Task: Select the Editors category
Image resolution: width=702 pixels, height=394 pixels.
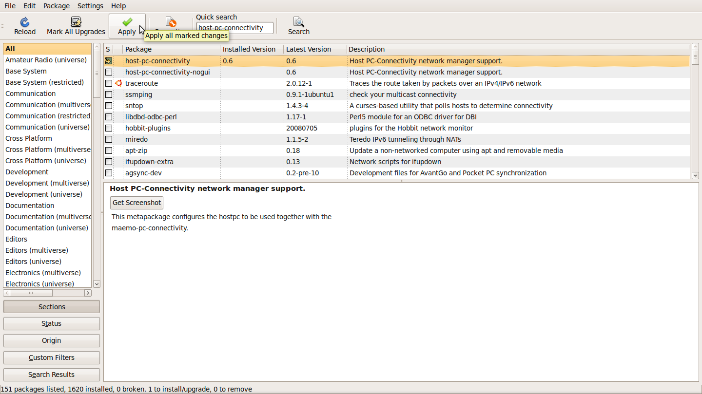Action: pyautogui.click(x=47, y=239)
